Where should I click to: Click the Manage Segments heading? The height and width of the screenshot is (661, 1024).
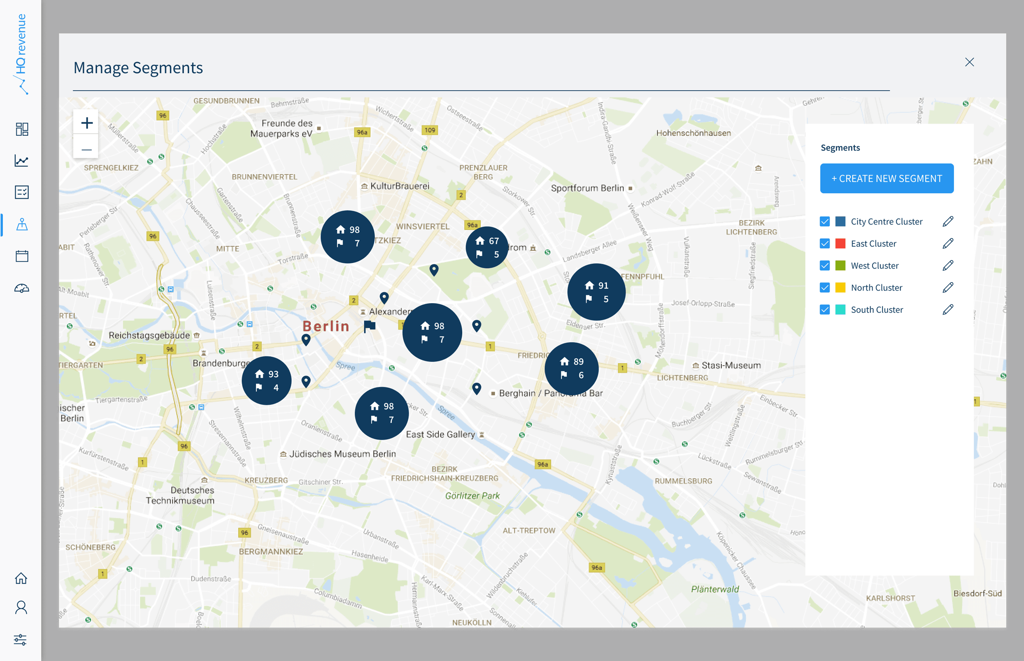click(138, 67)
